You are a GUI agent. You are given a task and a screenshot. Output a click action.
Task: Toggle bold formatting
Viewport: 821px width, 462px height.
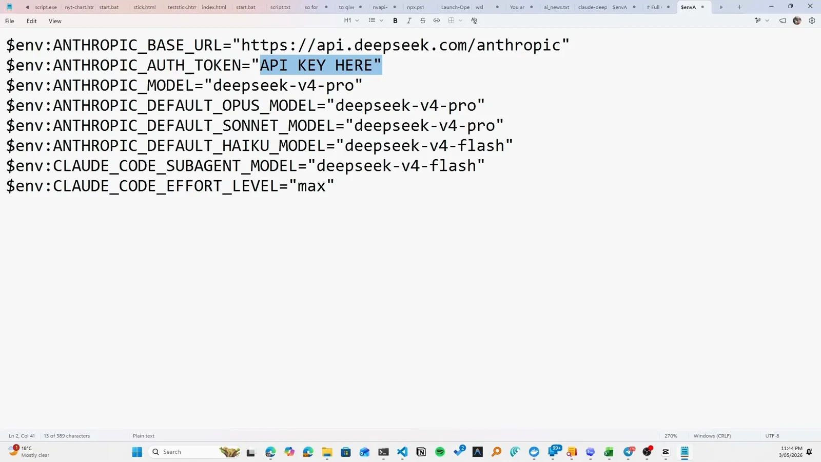395,21
